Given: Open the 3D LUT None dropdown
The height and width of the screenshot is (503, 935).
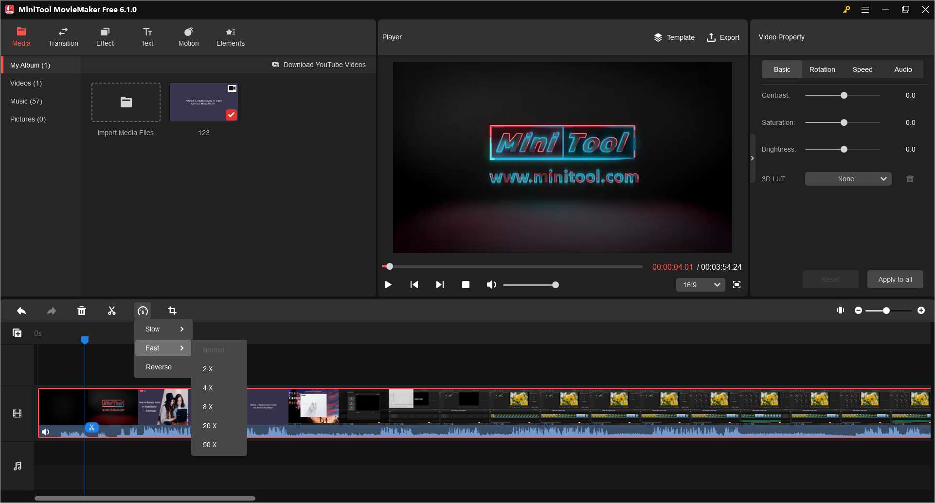Looking at the screenshot, I should [848, 179].
